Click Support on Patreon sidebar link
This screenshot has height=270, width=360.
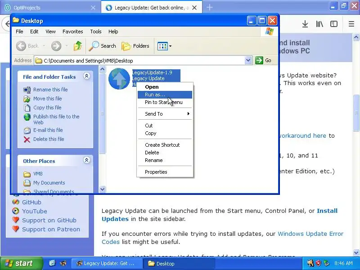[51, 229]
